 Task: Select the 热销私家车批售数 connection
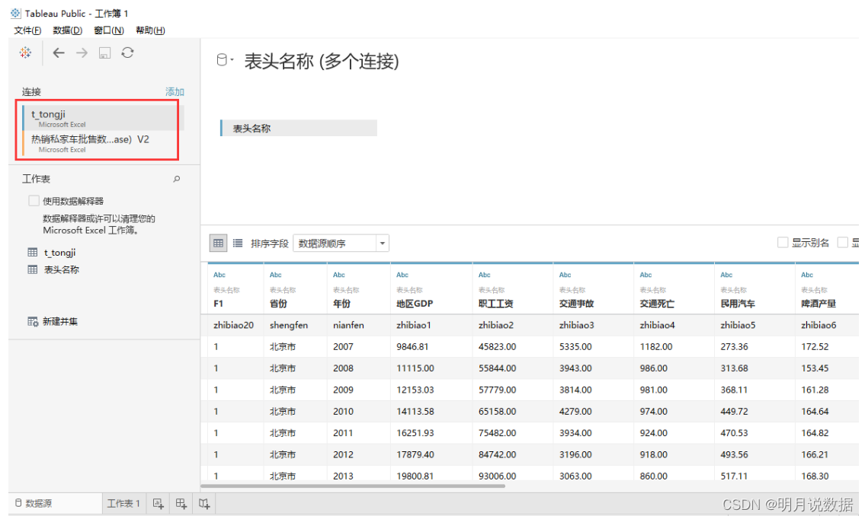(x=103, y=143)
